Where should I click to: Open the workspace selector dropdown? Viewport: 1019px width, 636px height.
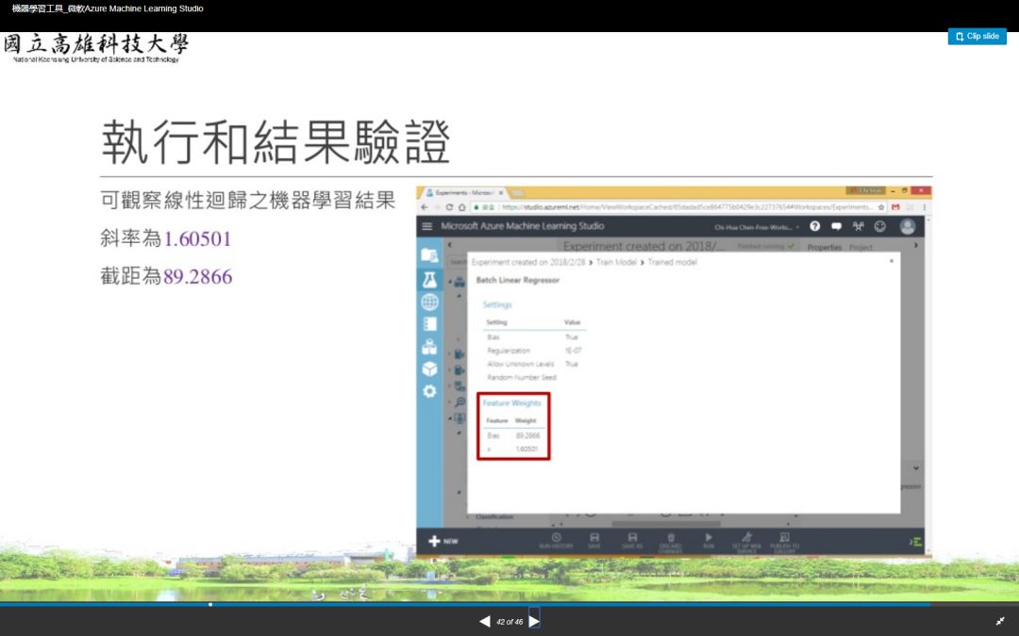(757, 227)
